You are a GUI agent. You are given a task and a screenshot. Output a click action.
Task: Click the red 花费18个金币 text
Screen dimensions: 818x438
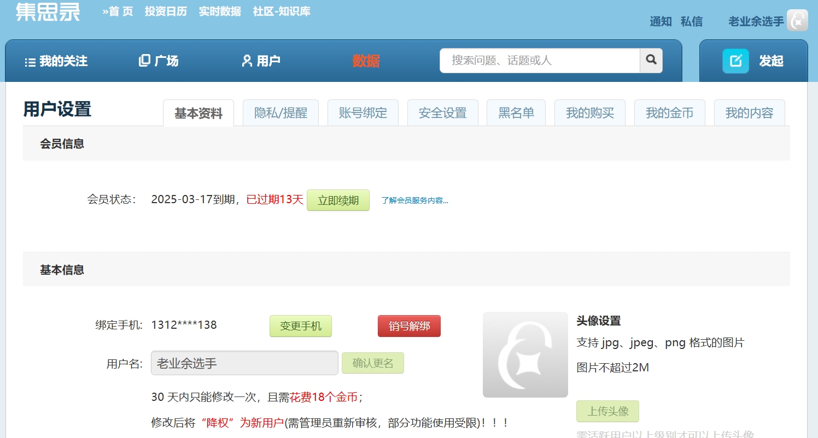pos(324,397)
